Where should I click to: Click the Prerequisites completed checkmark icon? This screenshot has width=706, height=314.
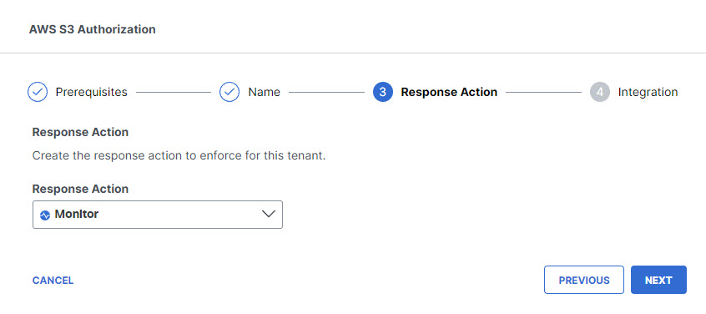click(x=38, y=92)
